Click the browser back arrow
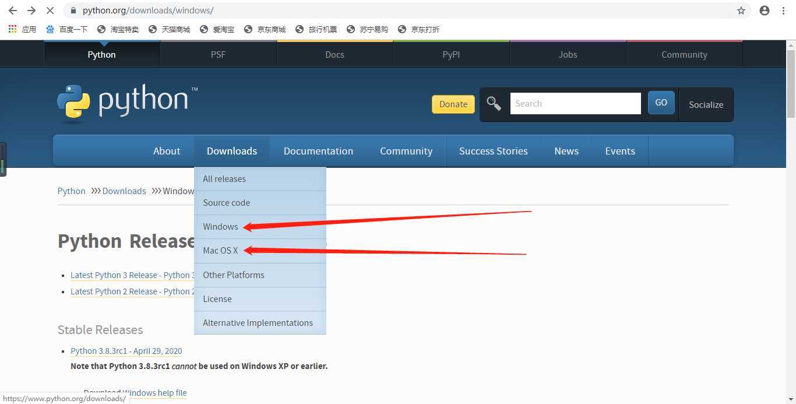Viewport: 796px width, 404px height. [x=13, y=10]
